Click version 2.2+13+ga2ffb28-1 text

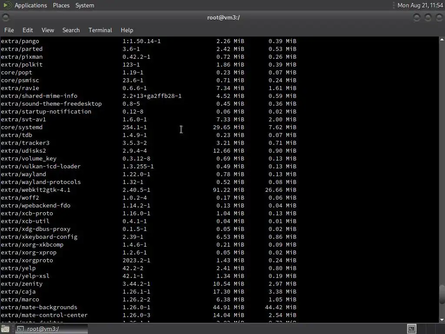point(152,96)
